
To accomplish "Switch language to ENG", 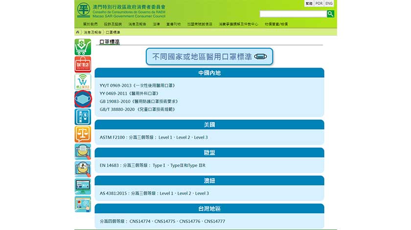I will pyautogui.click(x=329, y=3).
